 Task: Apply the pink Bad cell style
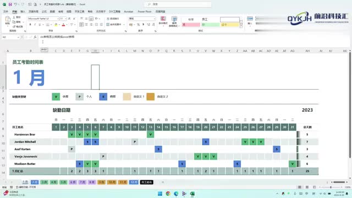[x=191, y=25]
